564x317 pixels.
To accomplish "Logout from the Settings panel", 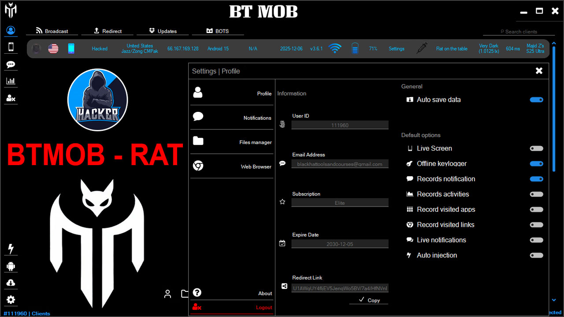I will pos(263,307).
